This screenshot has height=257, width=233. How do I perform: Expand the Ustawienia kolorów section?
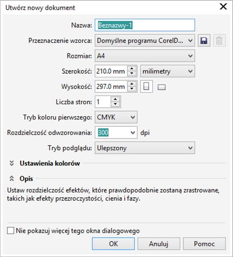click(x=12, y=163)
